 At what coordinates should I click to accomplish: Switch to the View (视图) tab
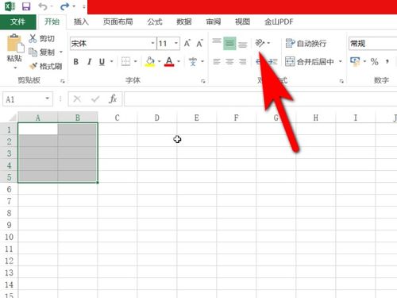[x=242, y=21]
